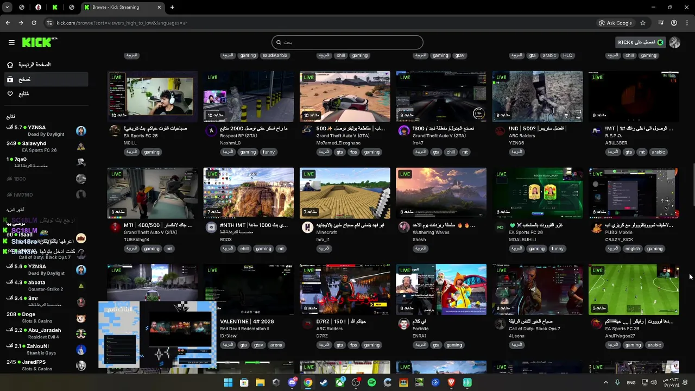Screen dimensions: 695x391
Task: Open 3mr channel in sidebar
Action: [x=46, y=301]
